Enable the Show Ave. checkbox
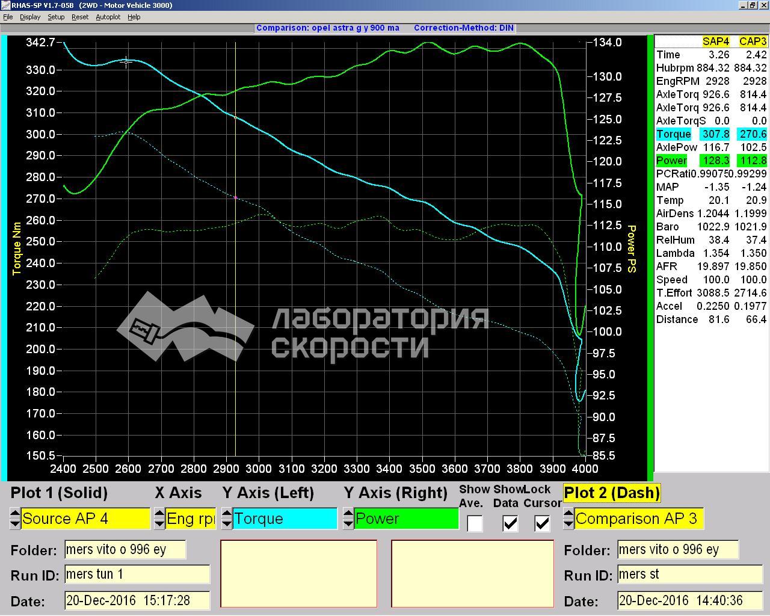This screenshot has height=616, width=770. [475, 523]
